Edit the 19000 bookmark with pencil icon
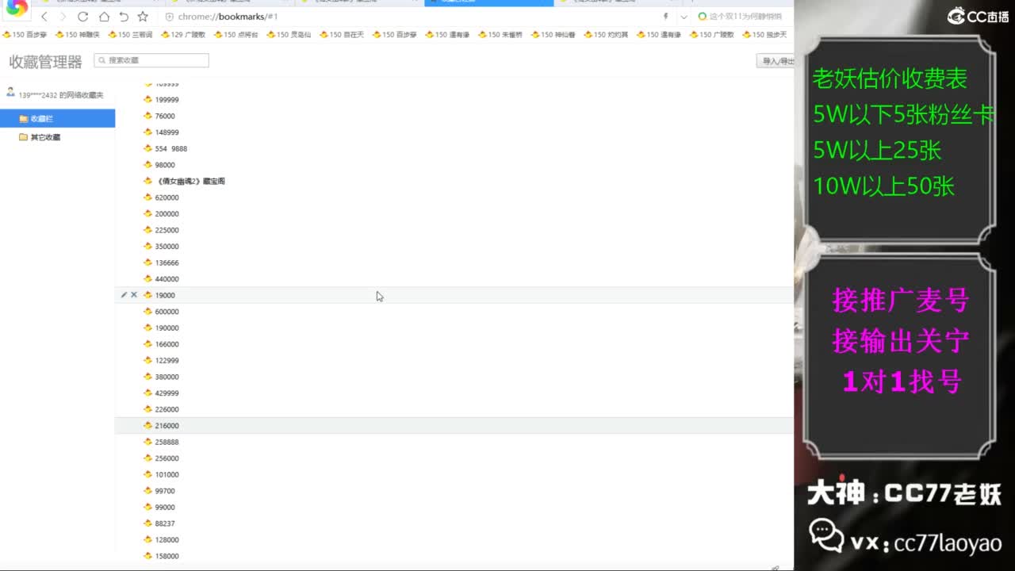This screenshot has width=1015, height=571. (x=124, y=295)
